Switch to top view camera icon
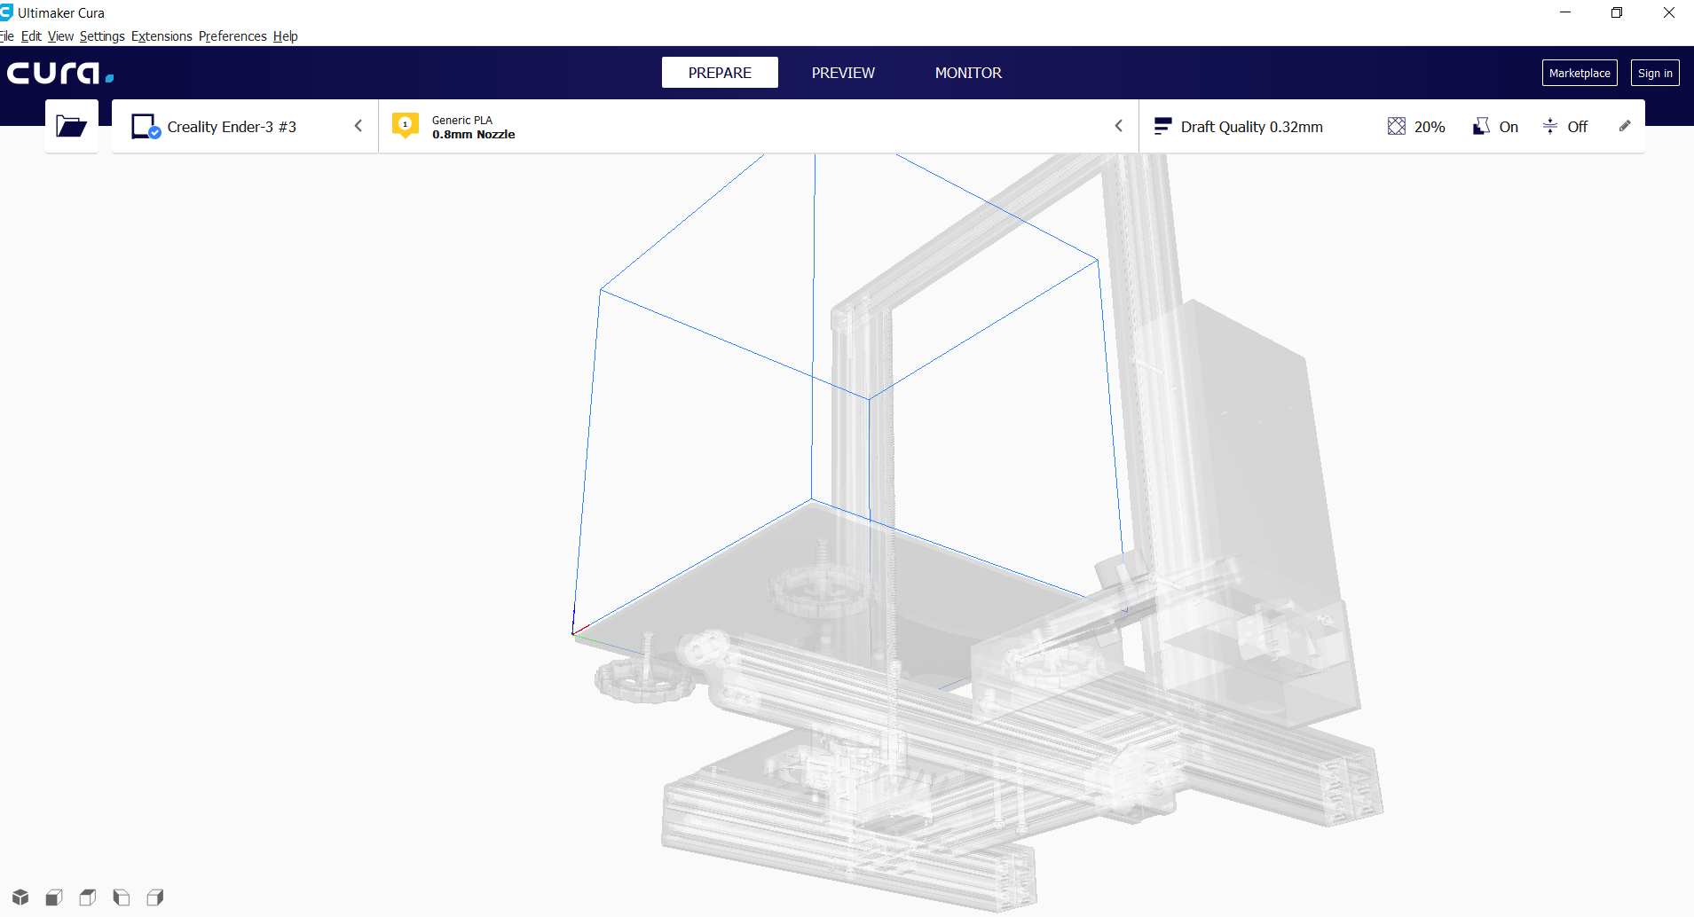1694x917 pixels. tap(88, 897)
